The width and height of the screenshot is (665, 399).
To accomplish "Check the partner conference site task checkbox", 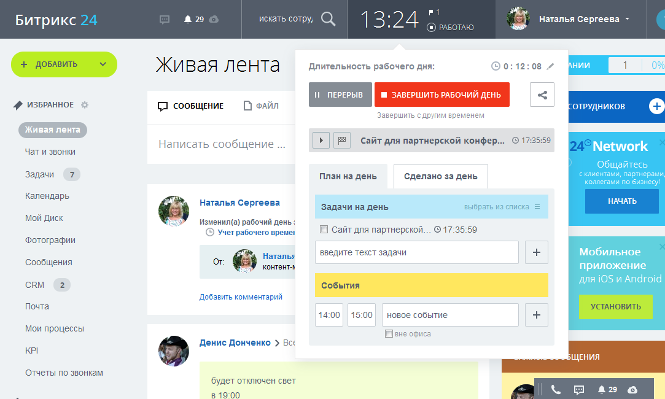I will 324,230.
